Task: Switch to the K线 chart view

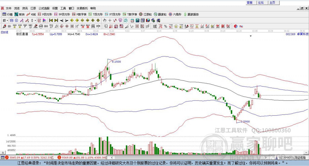Action: (x=31, y=14)
